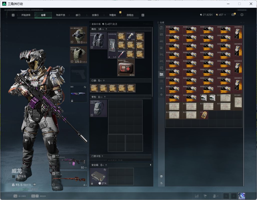The width and height of the screenshot is (257, 200).
Task: Pin the 安全箱 panel with the pin icon
Action: 151,165
